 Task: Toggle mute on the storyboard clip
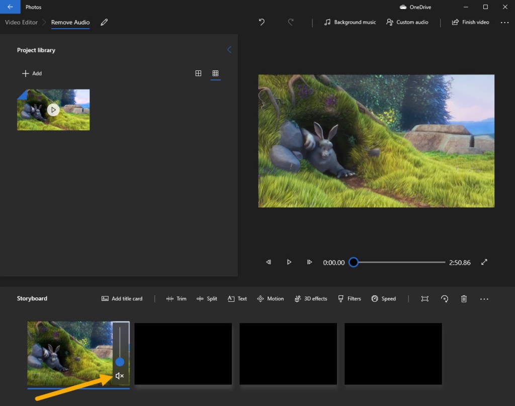pos(120,376)
